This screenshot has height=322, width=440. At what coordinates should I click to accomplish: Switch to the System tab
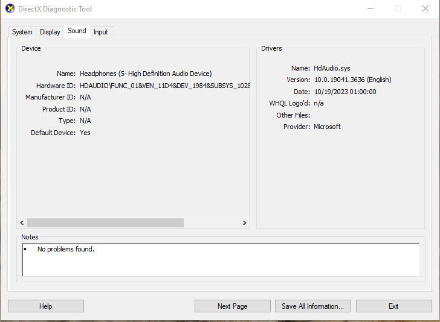pyautogui.click(x=22, y=32)
